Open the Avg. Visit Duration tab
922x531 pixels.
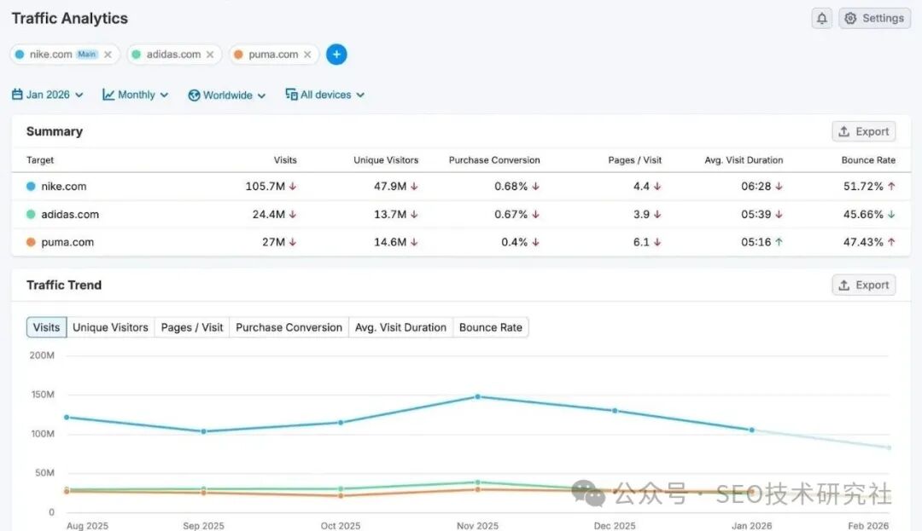400,327
